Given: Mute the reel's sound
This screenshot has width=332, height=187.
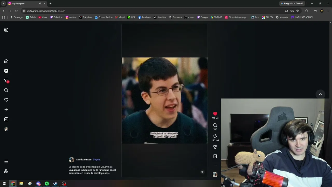Looking at the screenshot, I should coord(203,172).
